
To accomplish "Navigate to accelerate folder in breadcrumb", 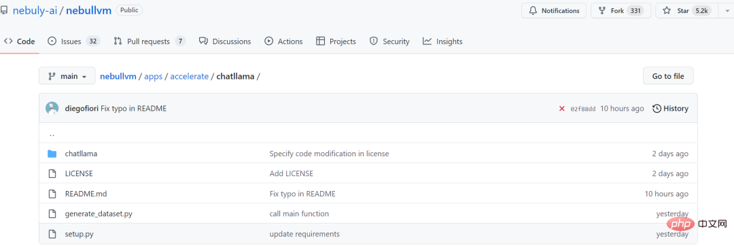I will 189,76.
